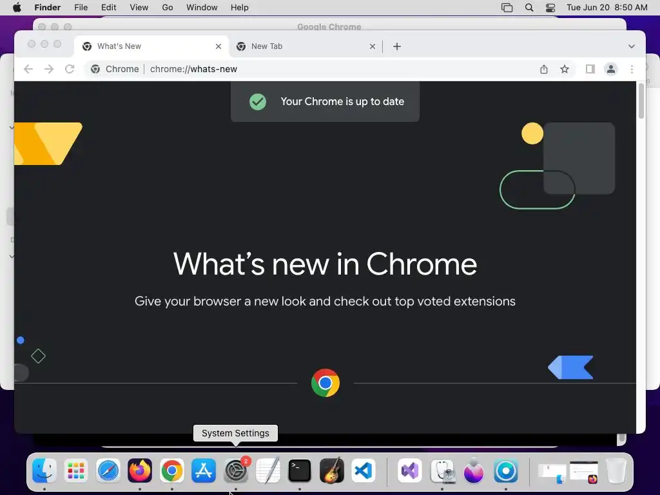Click the 'Your Chrome is up to date' banner
This screenshot has width=660, height=495.
[325, 101]
